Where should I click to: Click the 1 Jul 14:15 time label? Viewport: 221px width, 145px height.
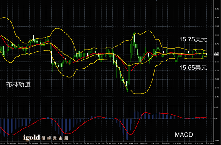tap(210, 143)
